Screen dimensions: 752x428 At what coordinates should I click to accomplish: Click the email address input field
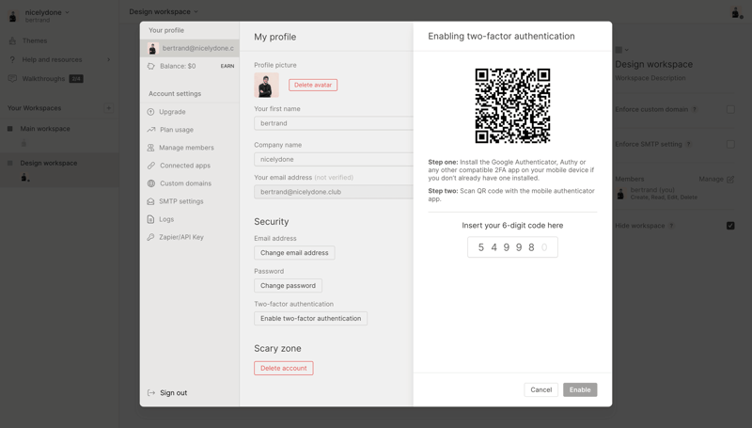coord(334,192)
